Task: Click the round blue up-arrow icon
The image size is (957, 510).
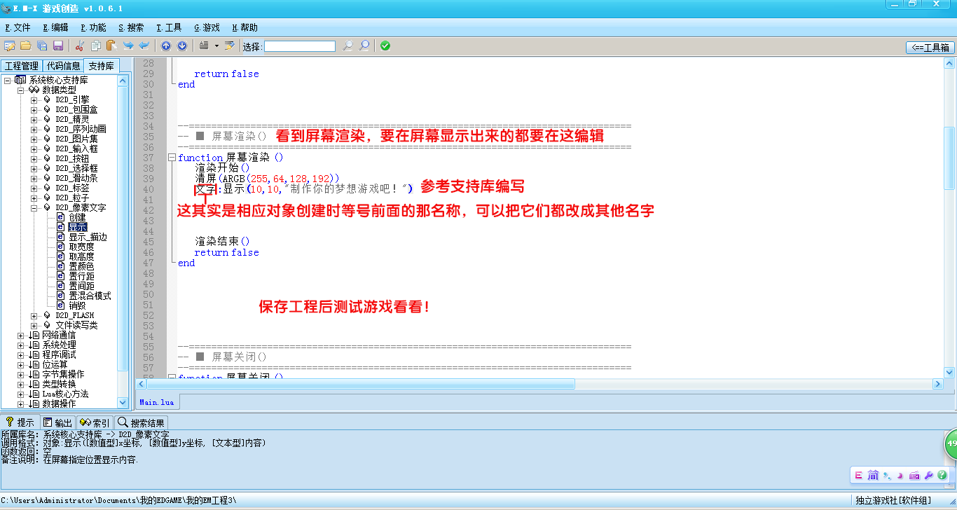Action: click(166, 46)
